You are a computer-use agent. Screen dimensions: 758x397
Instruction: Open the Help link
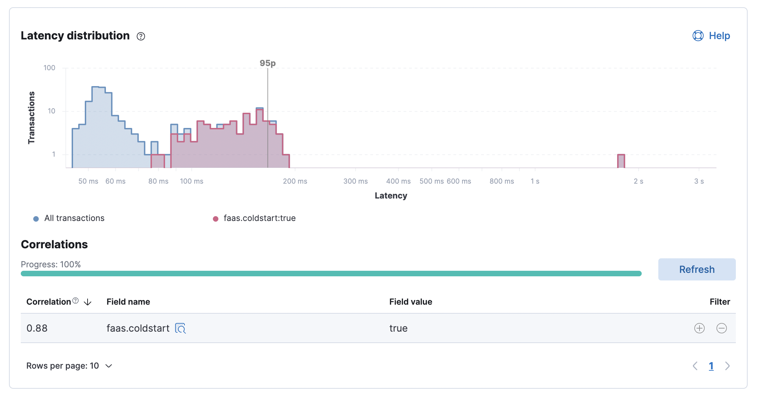tap(719, 36)
